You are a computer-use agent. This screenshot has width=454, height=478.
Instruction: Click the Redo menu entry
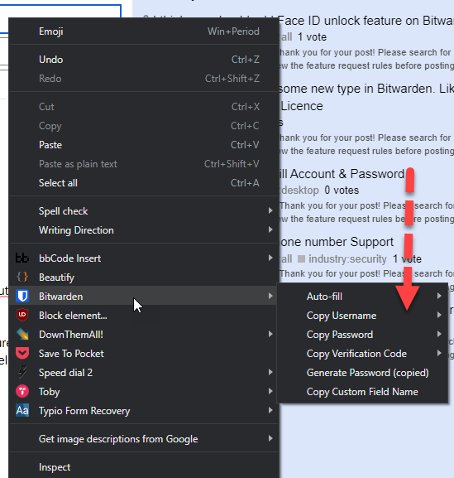point(144,79)
